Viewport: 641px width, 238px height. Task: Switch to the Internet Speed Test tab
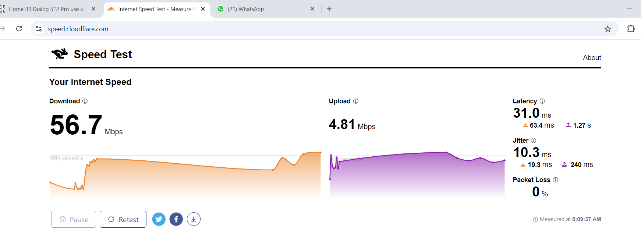[157, 9]
